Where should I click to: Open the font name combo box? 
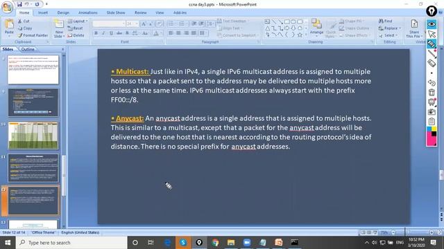pyautogui.click(x=109, y=24)
